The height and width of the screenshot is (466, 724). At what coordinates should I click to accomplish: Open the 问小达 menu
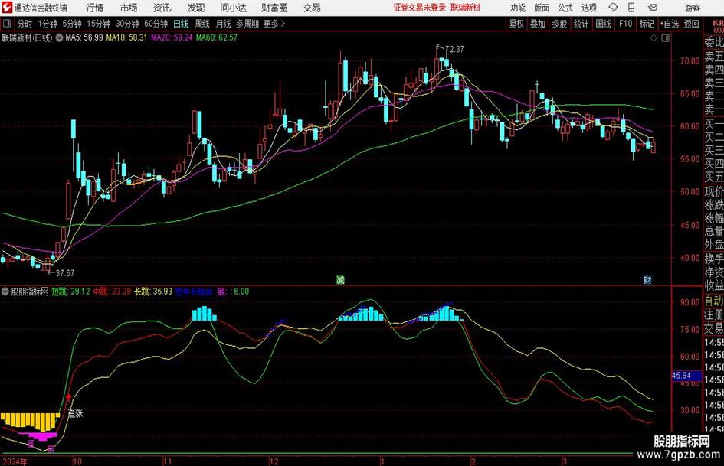pyautogui.click(x=233, y=8)
